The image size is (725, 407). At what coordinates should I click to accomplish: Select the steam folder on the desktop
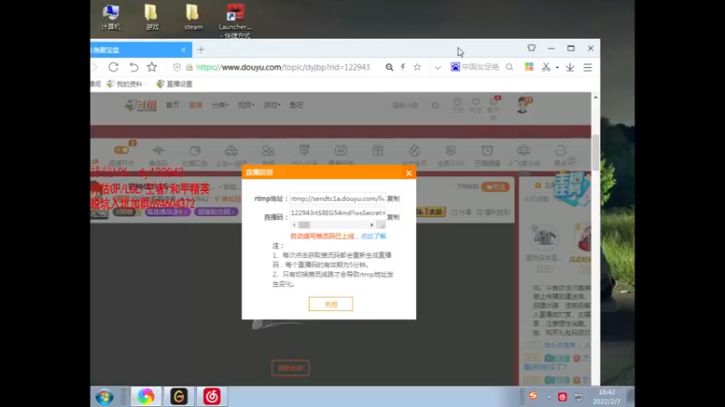[193, 17]
